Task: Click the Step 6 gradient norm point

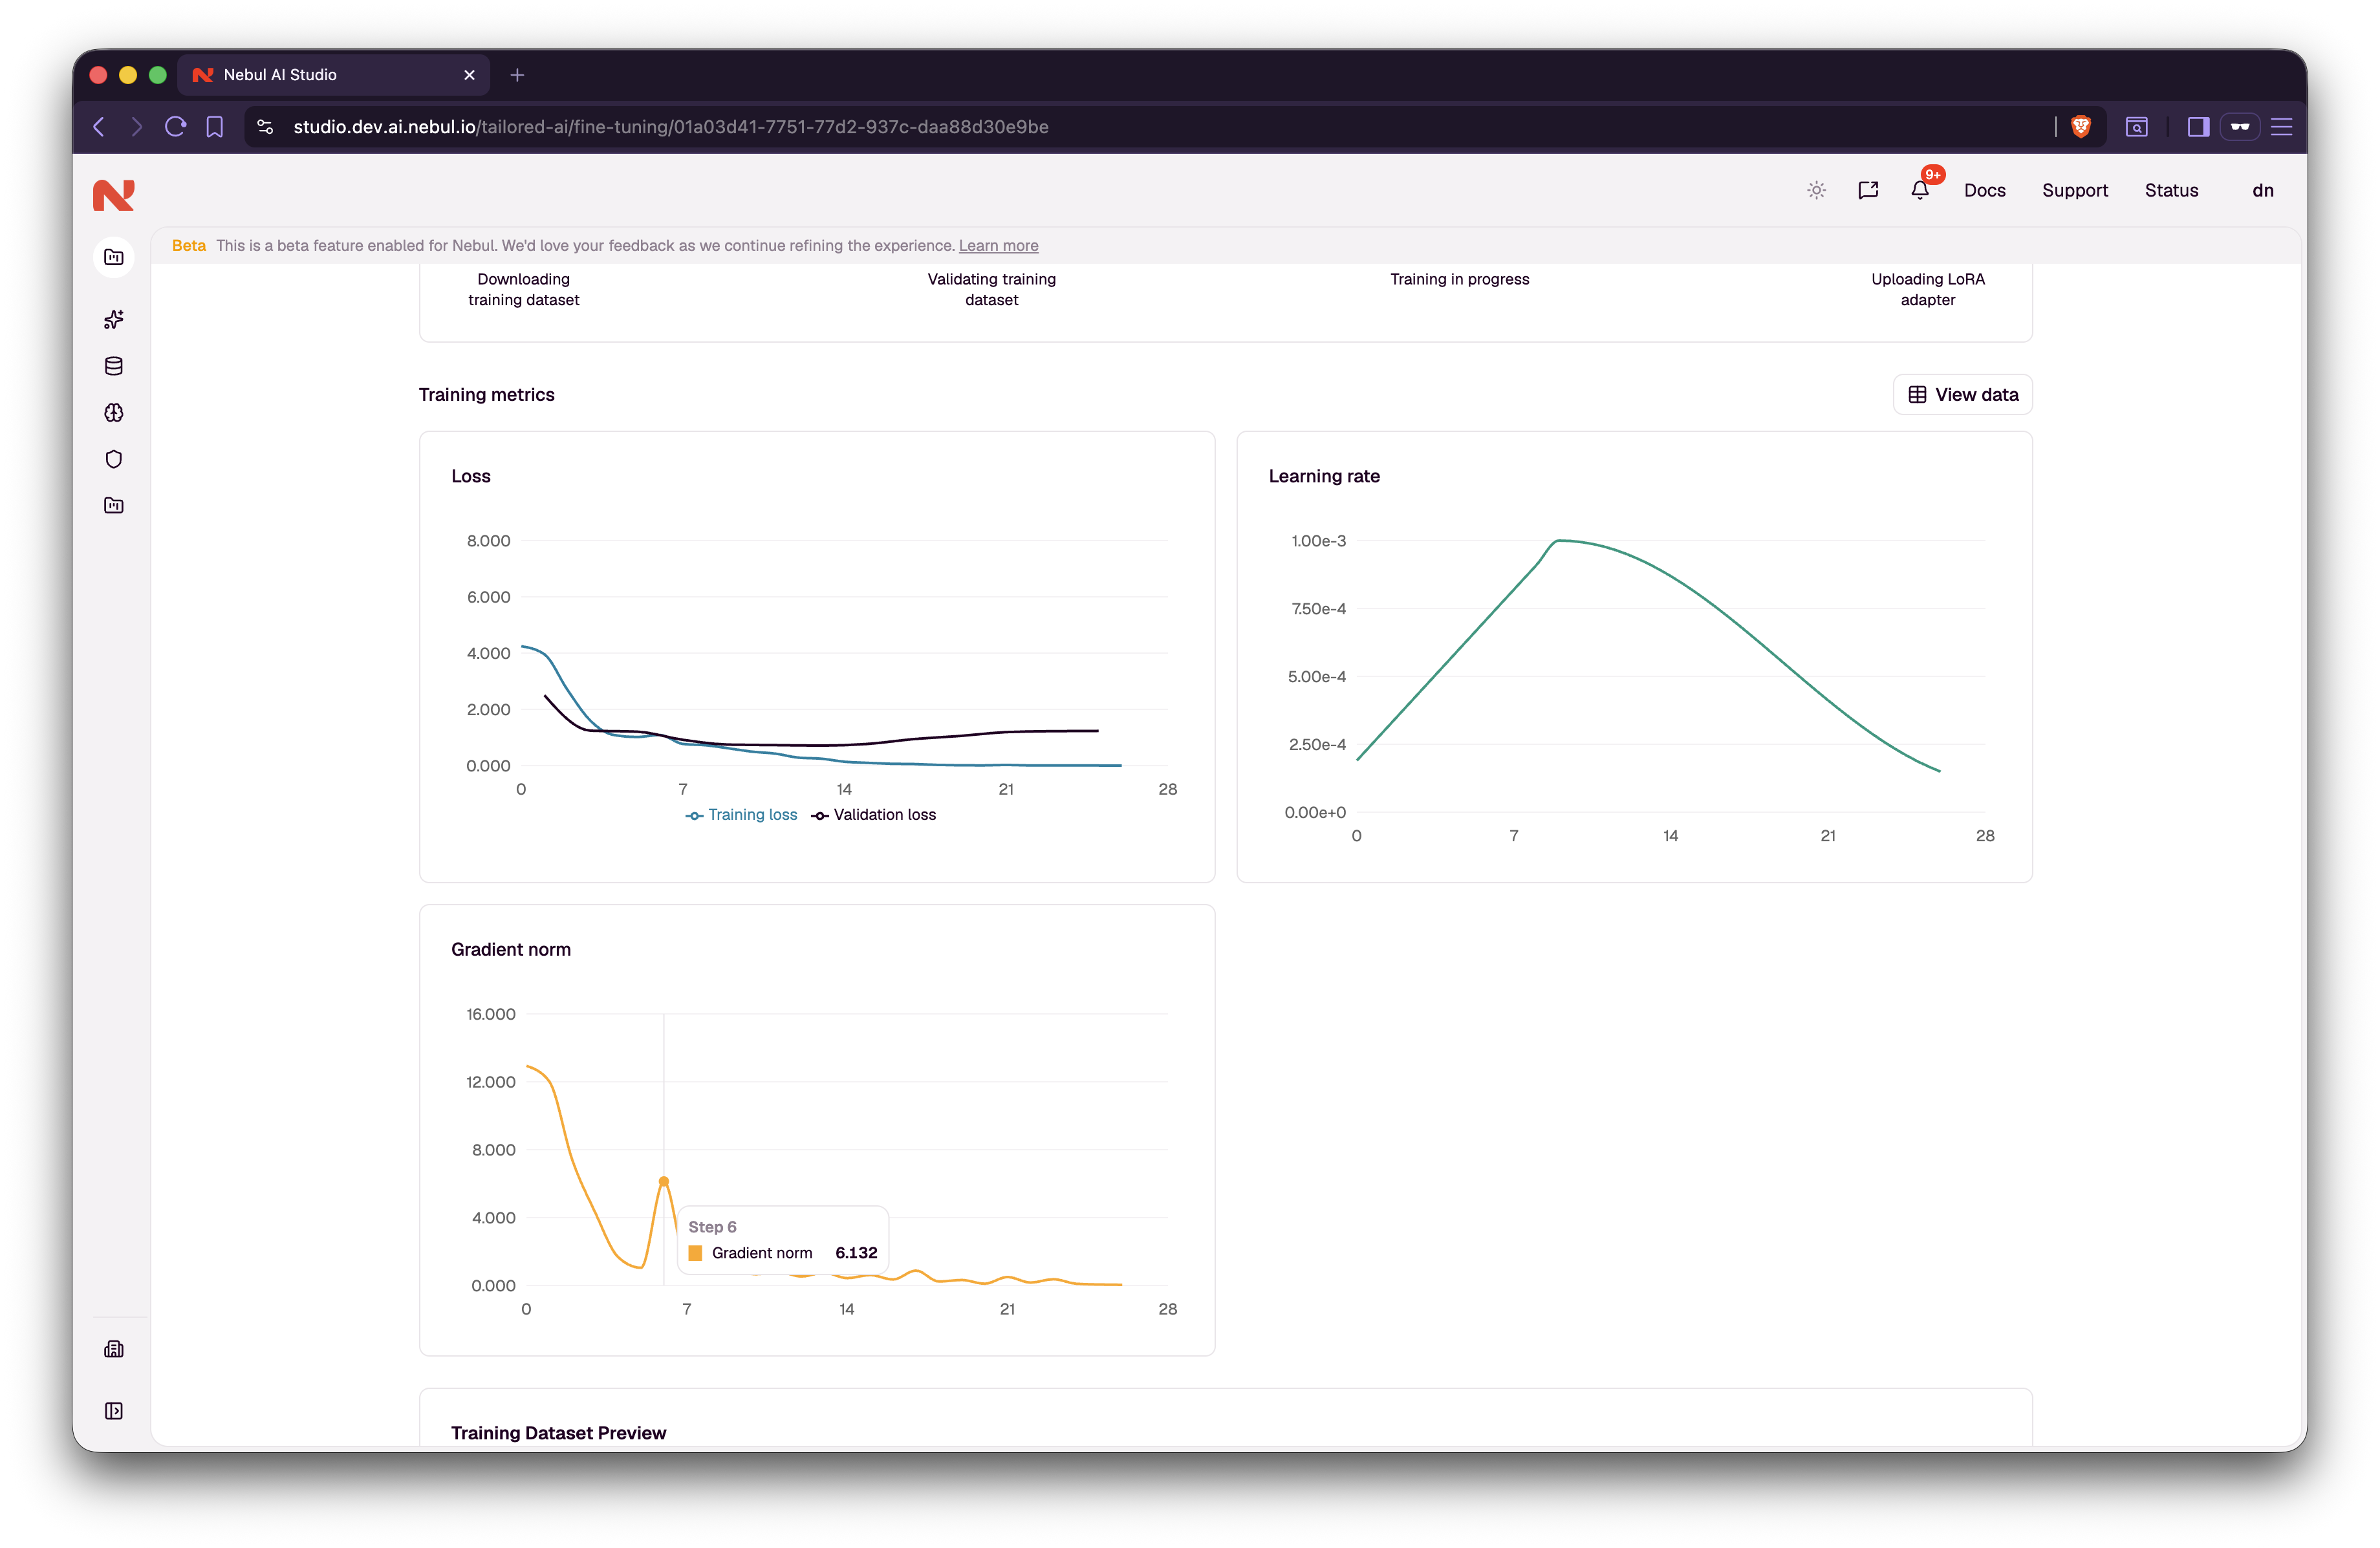Action: [x=664, y=1181]
